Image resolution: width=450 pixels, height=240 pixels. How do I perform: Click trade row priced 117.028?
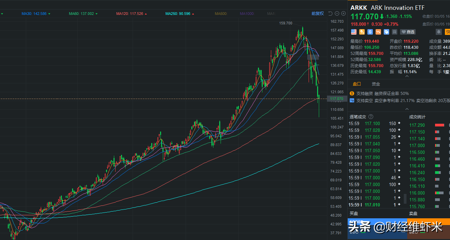coord(375,130)
